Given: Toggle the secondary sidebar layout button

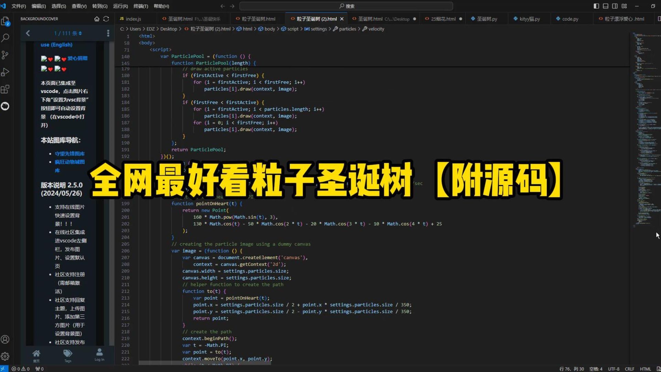Looking at the screenshot, I should 615,6.
